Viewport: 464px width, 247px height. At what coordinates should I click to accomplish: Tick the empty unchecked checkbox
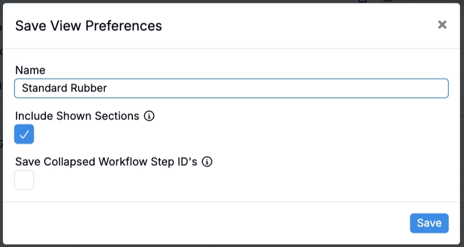click(x=24, y=180)
